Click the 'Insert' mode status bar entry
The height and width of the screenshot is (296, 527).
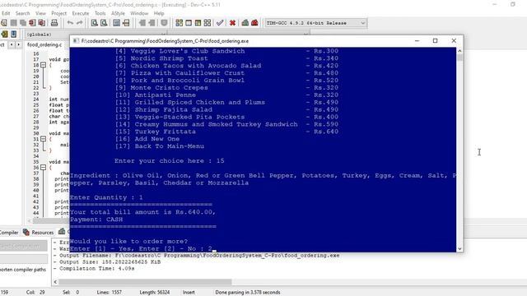[189, 293]
